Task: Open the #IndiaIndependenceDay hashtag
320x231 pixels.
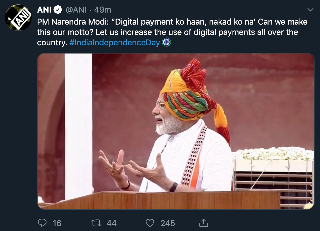Action: (x=114, y=43)
